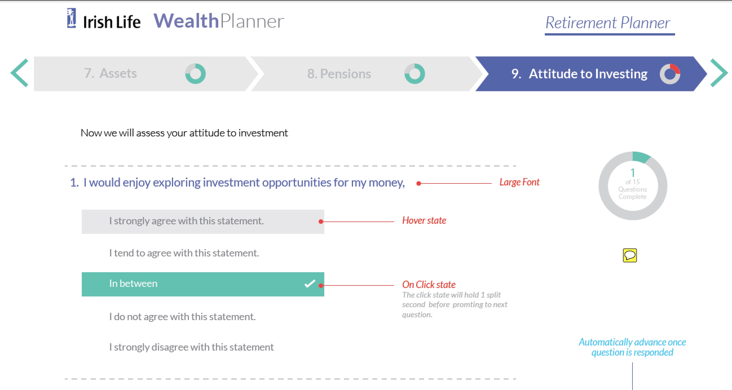Select "I strongly agree with this statement"
The image size is (732, 390).
tap(186, 221)
